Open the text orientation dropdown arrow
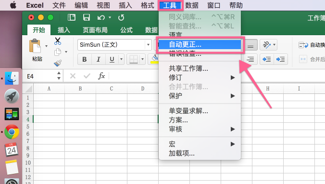The height and width of the screenshot is (184, 325). click(275, 45)
